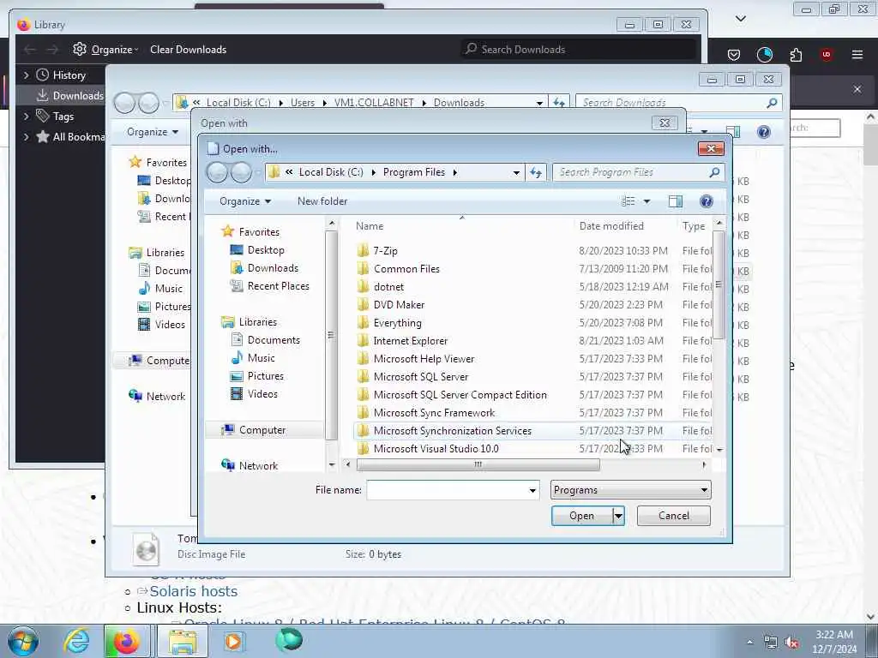This screenshot has height=658, width=878.
Task: Open Organize menu in Open with dialog
Action: pyautogui.click(x=244, y=200)
